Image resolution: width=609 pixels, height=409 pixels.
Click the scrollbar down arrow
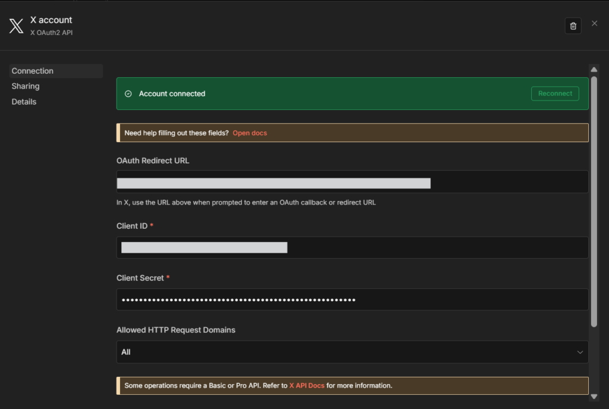(594, 396)
